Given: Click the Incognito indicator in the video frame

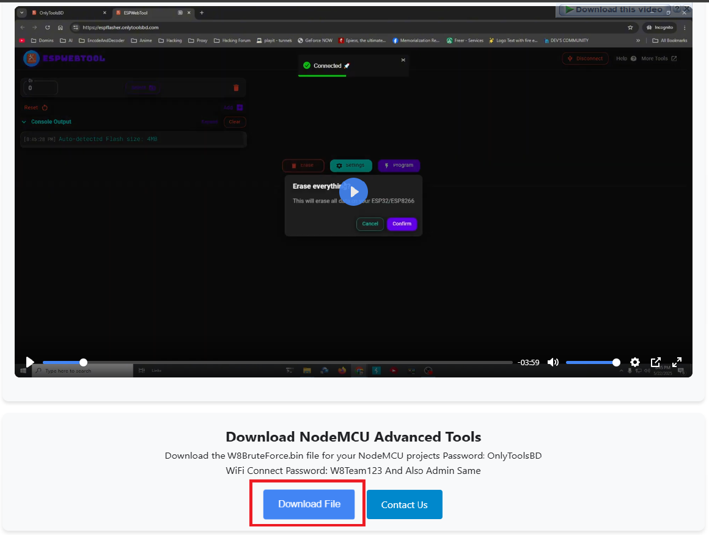Looking at the screenshot, I should [660, 27].
